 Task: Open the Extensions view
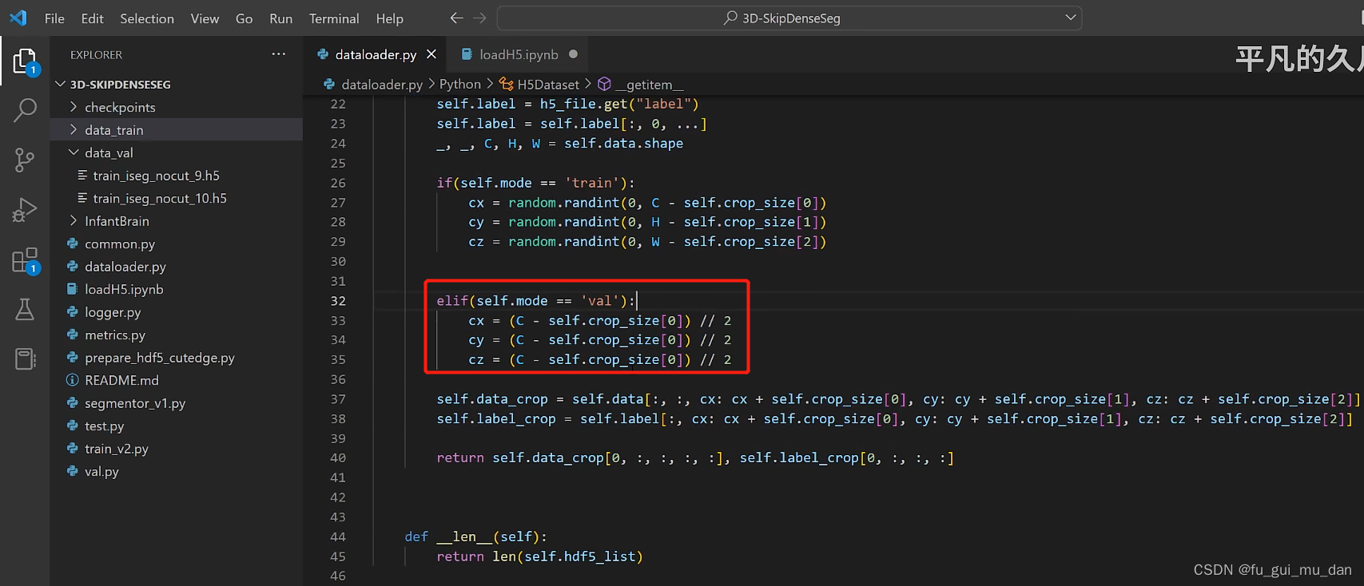[x=25, y=260]
